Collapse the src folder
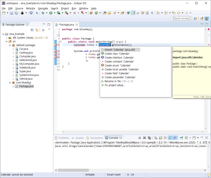 click(7, 42)
